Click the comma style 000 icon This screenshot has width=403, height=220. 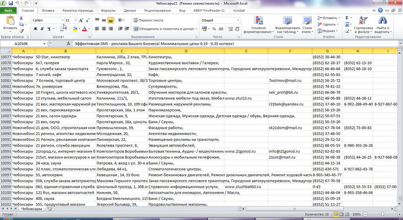pyautogui.click(x=221, y=29)
